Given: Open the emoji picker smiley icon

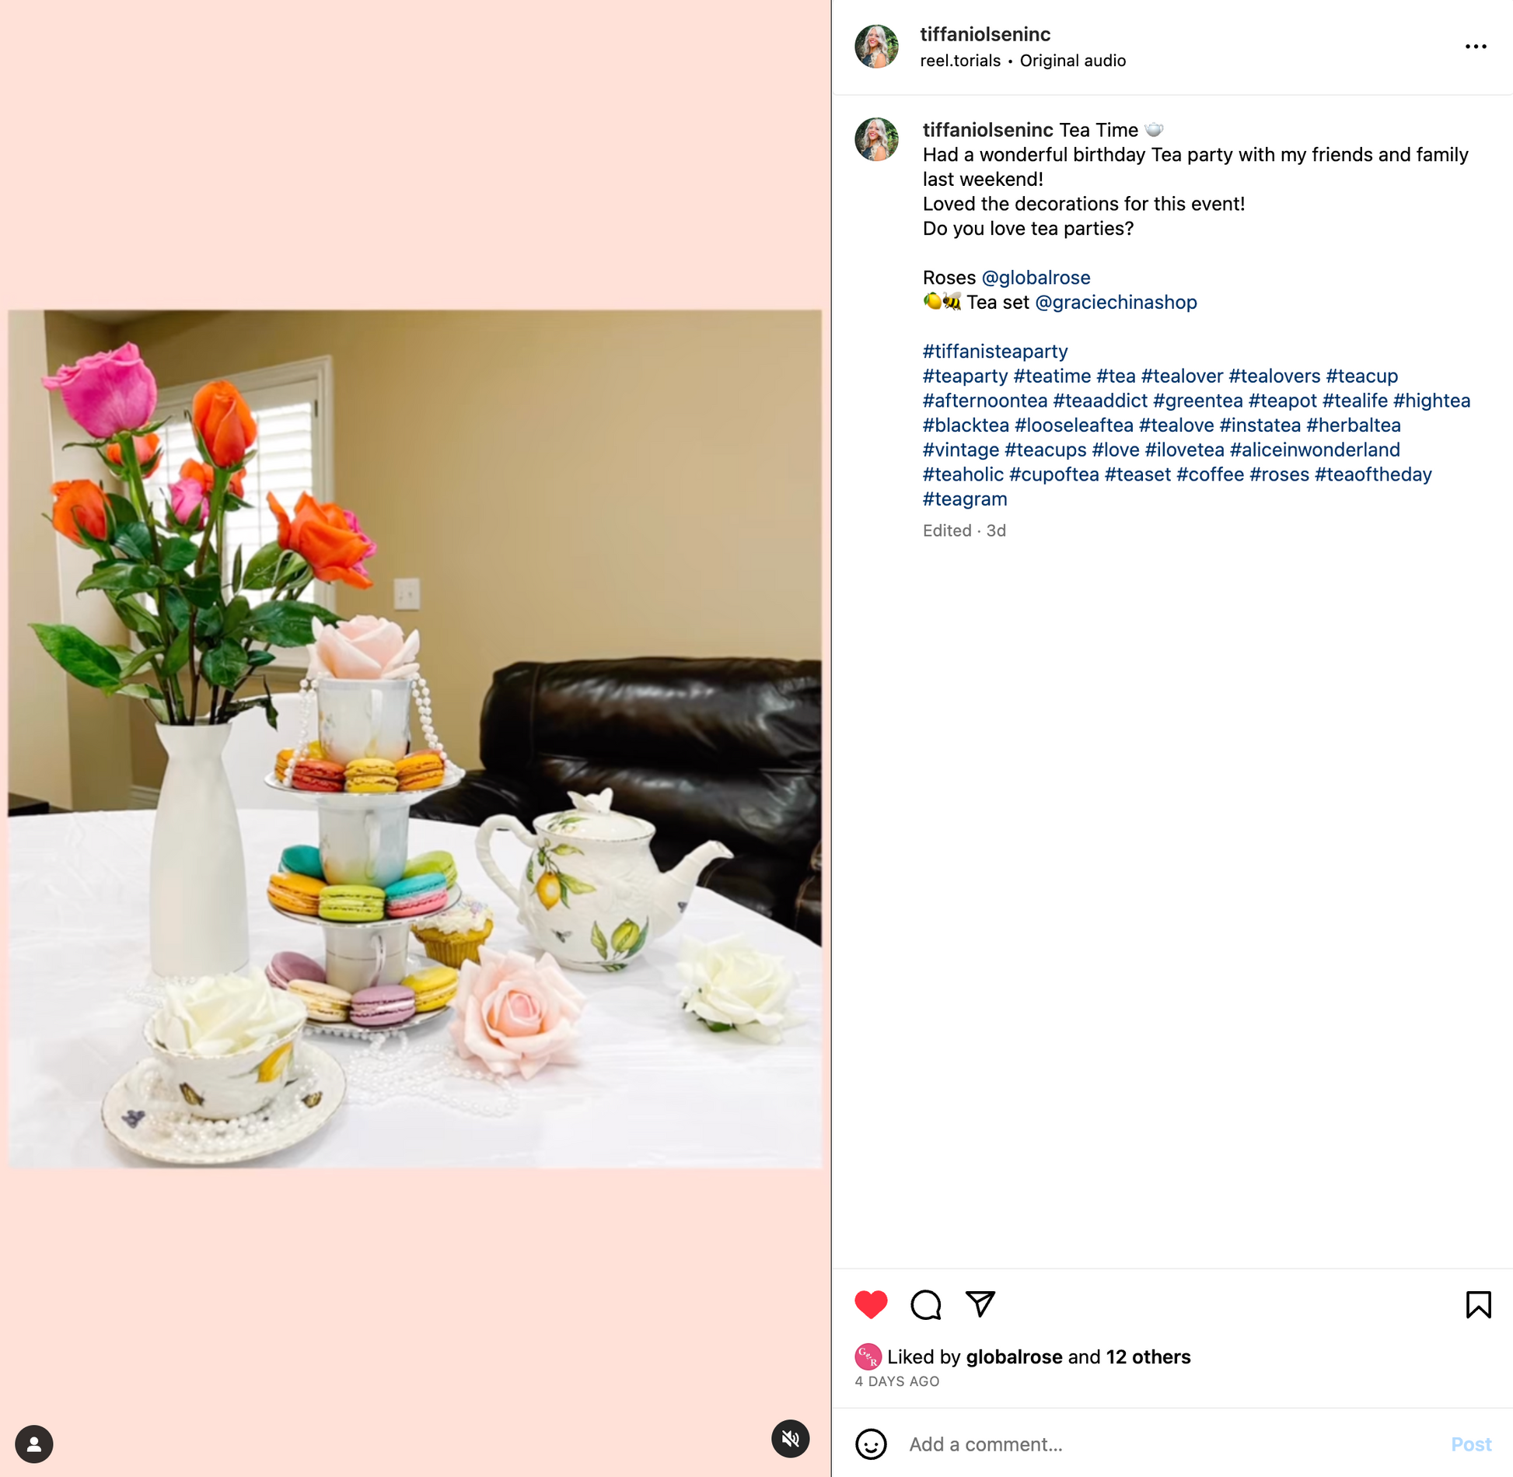Looking at the screenshot, I should pyautogui.click(x=871, y=1444).
